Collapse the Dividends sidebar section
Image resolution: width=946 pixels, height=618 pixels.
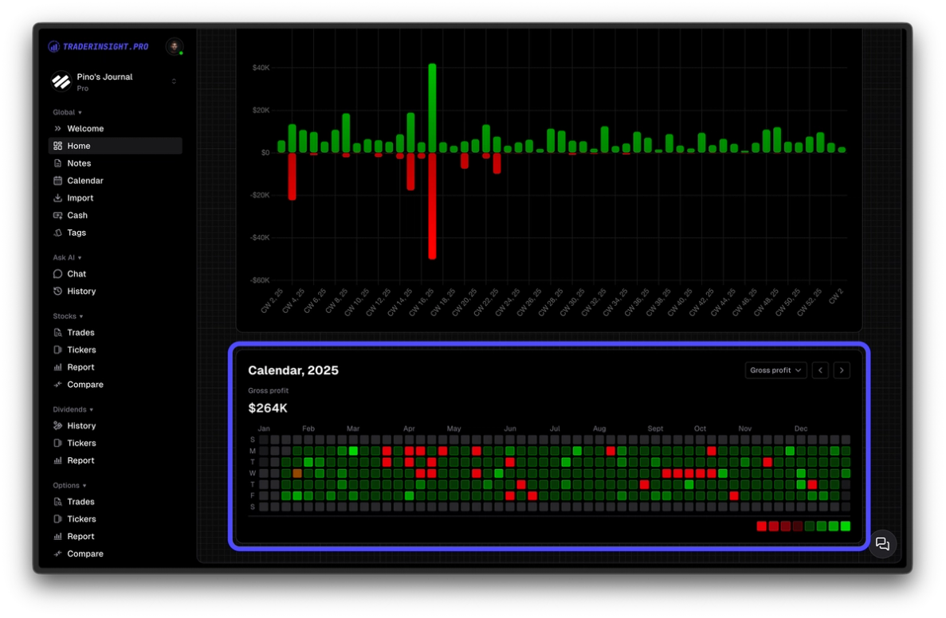click(73, 409)
